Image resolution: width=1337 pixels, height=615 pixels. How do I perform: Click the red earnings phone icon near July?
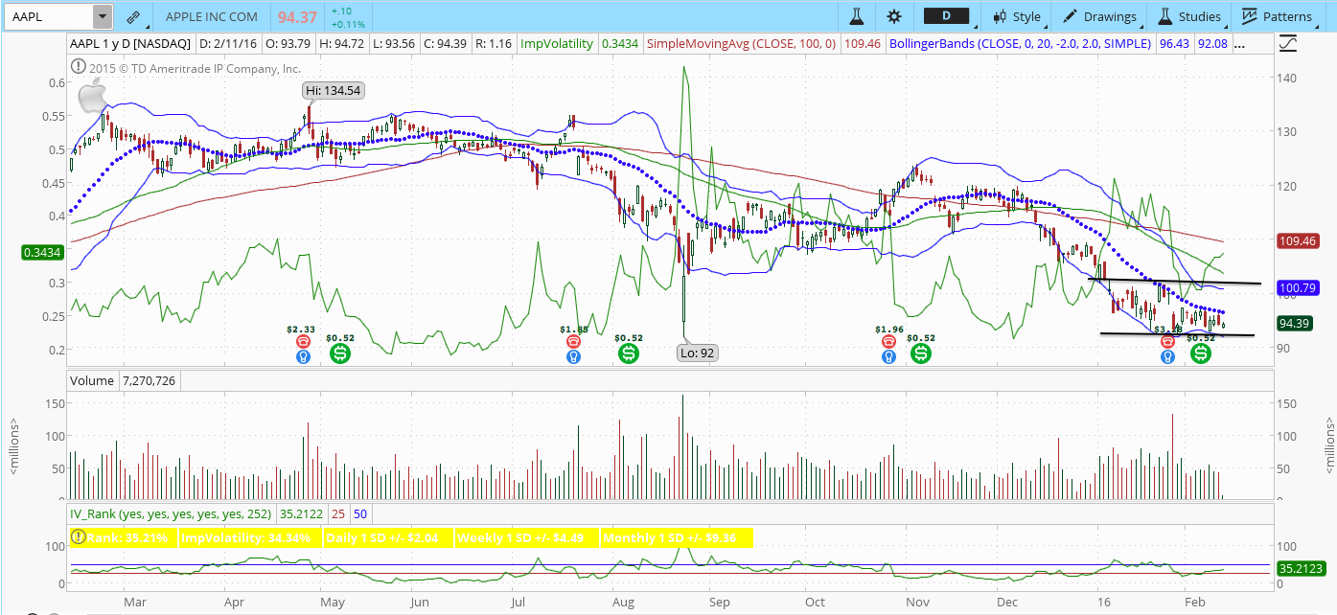[x=573, y=341]
